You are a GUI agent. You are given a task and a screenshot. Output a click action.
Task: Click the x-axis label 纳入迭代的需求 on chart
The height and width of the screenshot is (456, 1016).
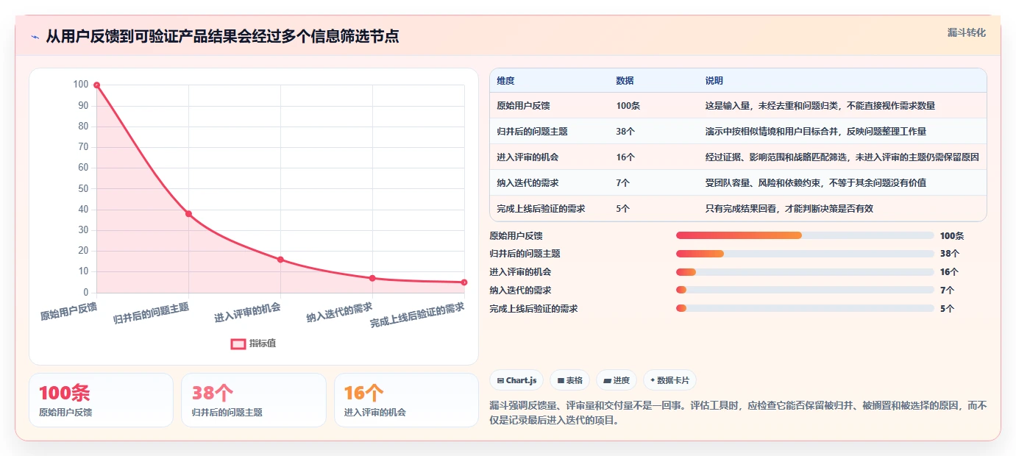(339, 313)
